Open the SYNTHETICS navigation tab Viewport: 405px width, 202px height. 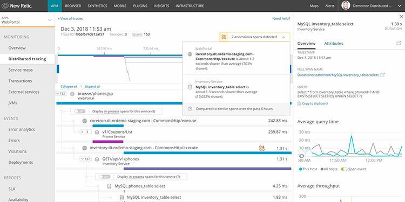pos(97,6)
